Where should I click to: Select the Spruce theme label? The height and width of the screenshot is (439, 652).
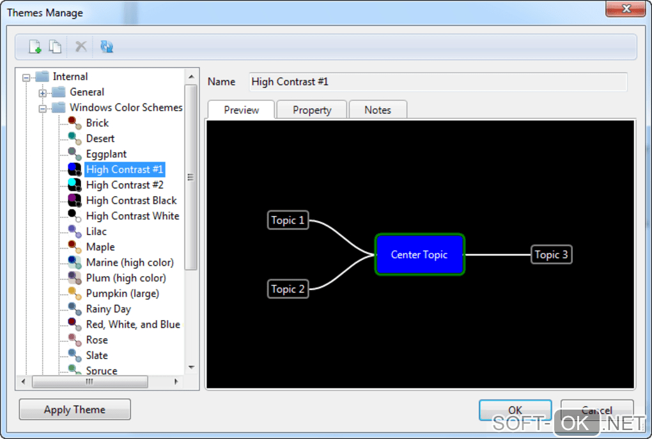pyautogui.click(x=102, y=371)
